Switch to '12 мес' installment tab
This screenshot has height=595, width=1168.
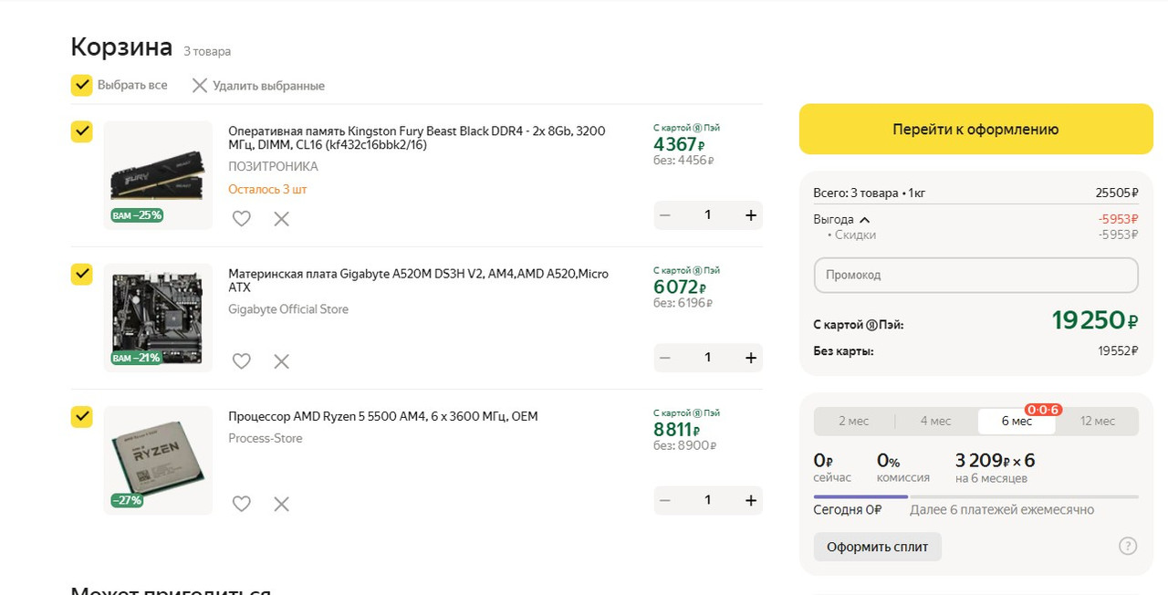click(1097, 422)
